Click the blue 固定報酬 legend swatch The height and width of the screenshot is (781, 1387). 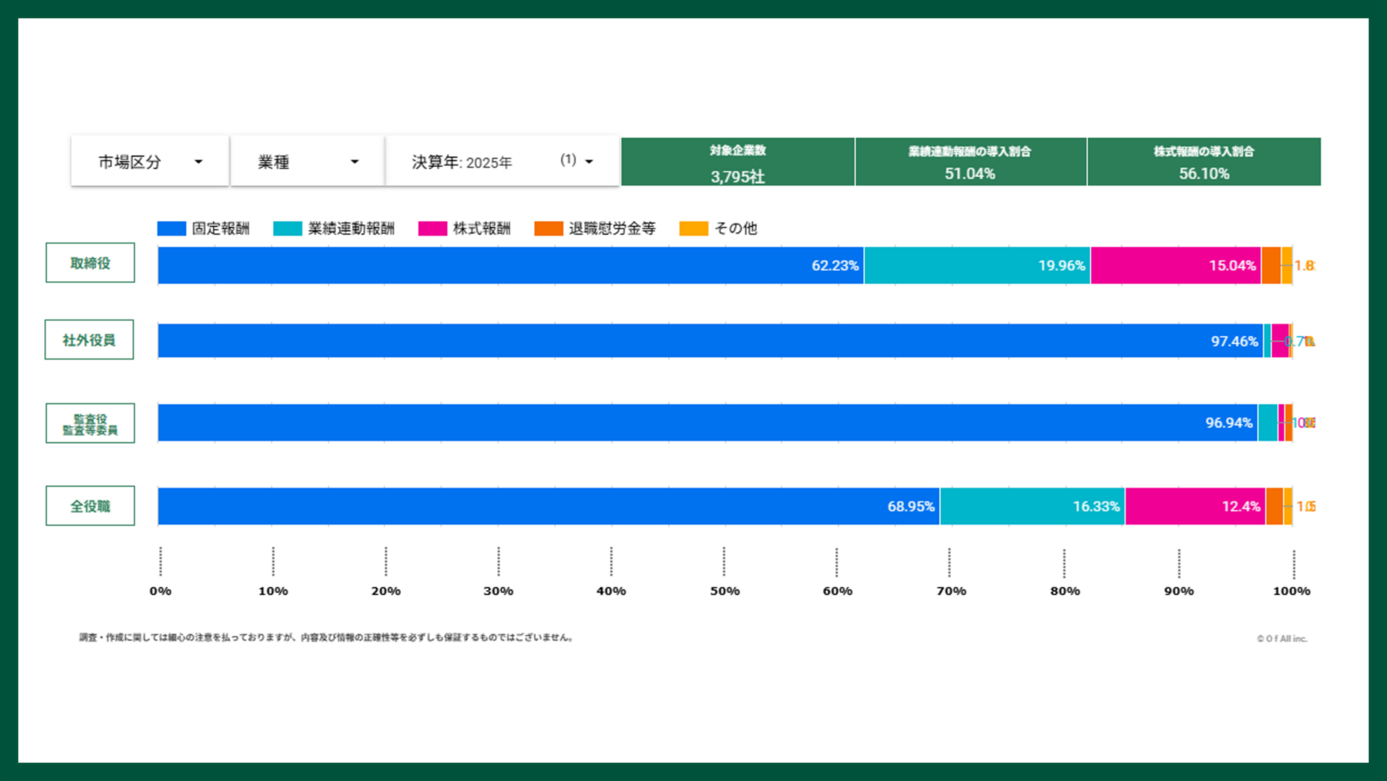[171, 229]
